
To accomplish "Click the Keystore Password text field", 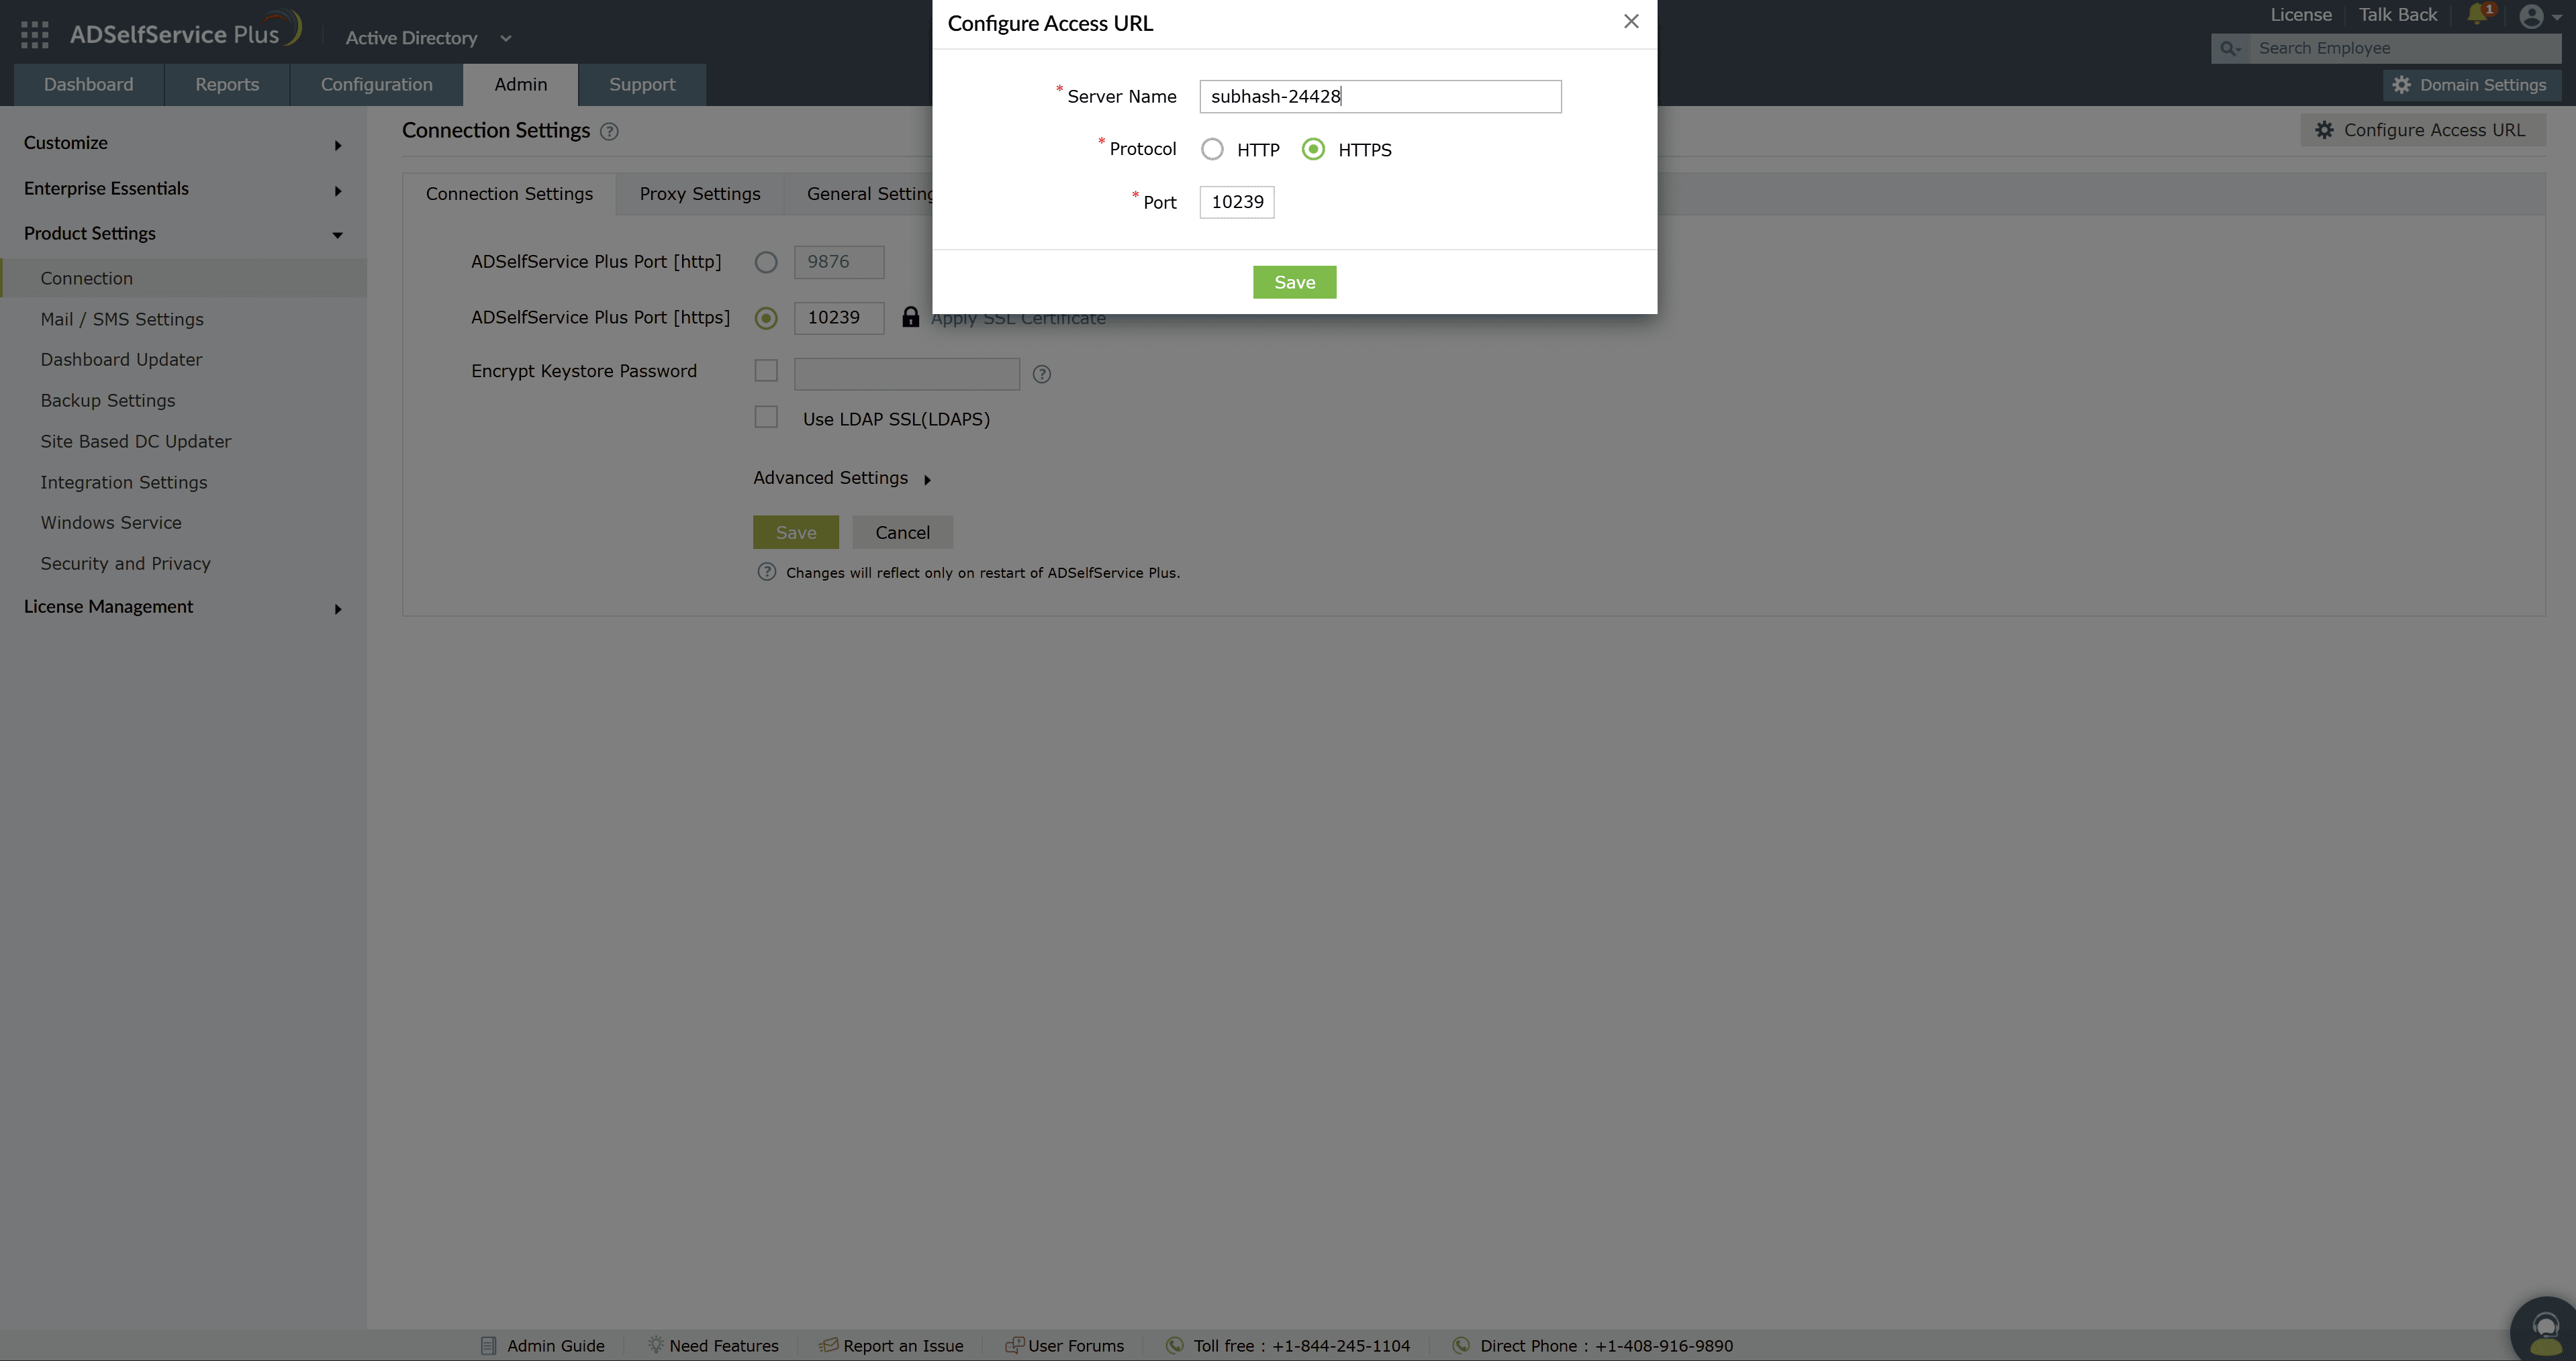I will (906, 374).
